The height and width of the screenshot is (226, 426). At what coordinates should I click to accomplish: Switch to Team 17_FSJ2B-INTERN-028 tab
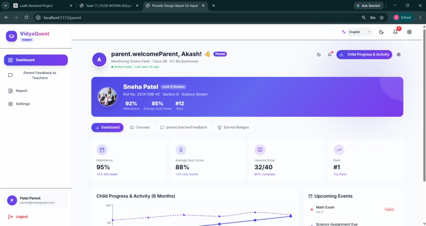click(x=109, y=5)
